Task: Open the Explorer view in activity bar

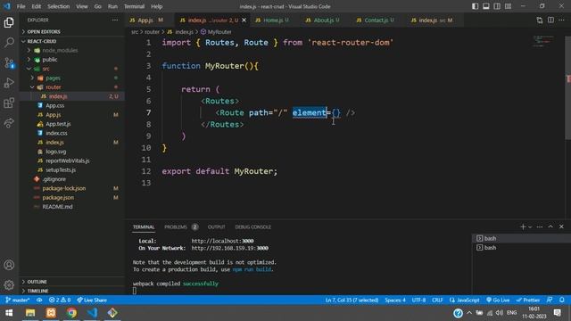Action: tap(9, 22)
